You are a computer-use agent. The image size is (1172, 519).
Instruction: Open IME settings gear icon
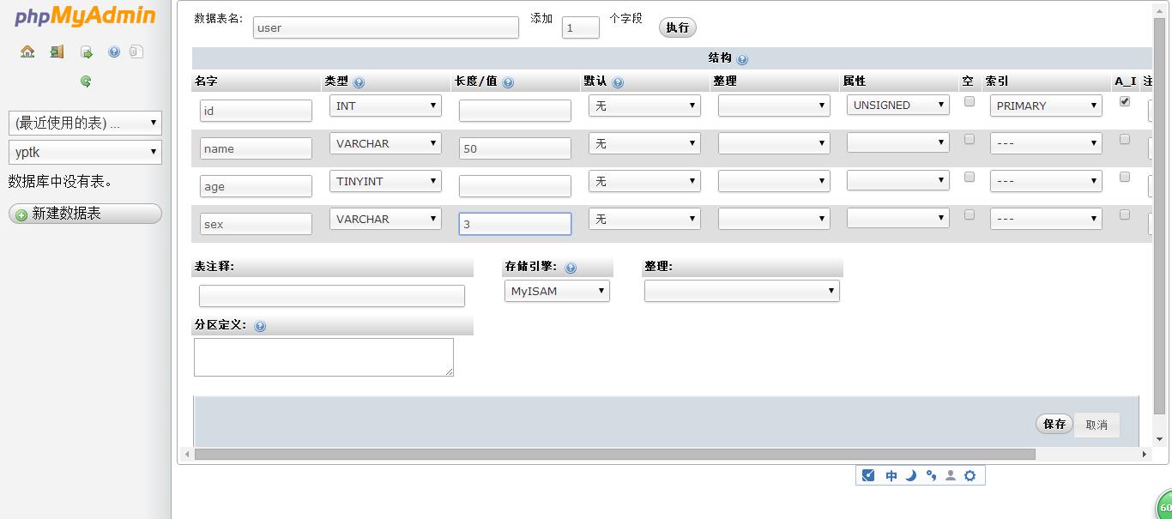tap(970, 475)
